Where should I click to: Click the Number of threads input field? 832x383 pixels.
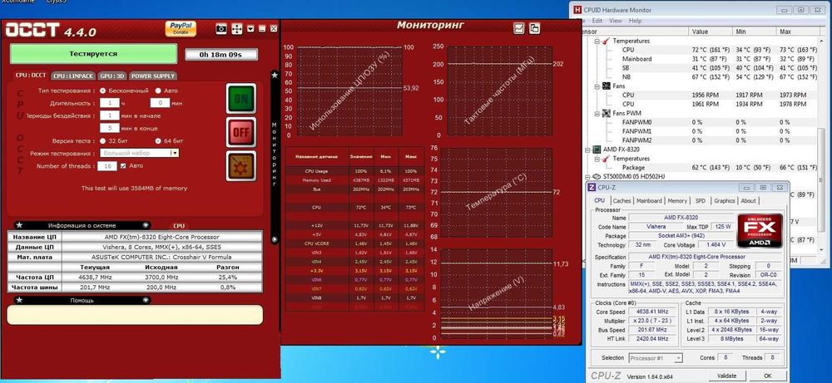click(107, 166)
